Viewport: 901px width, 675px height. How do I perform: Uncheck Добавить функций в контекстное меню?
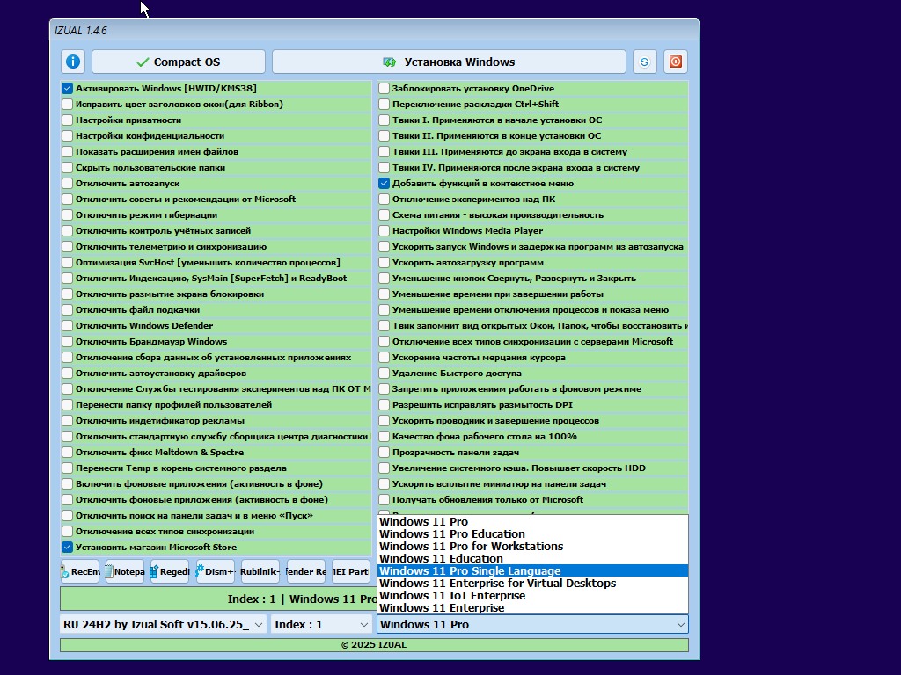coord(384,183)
